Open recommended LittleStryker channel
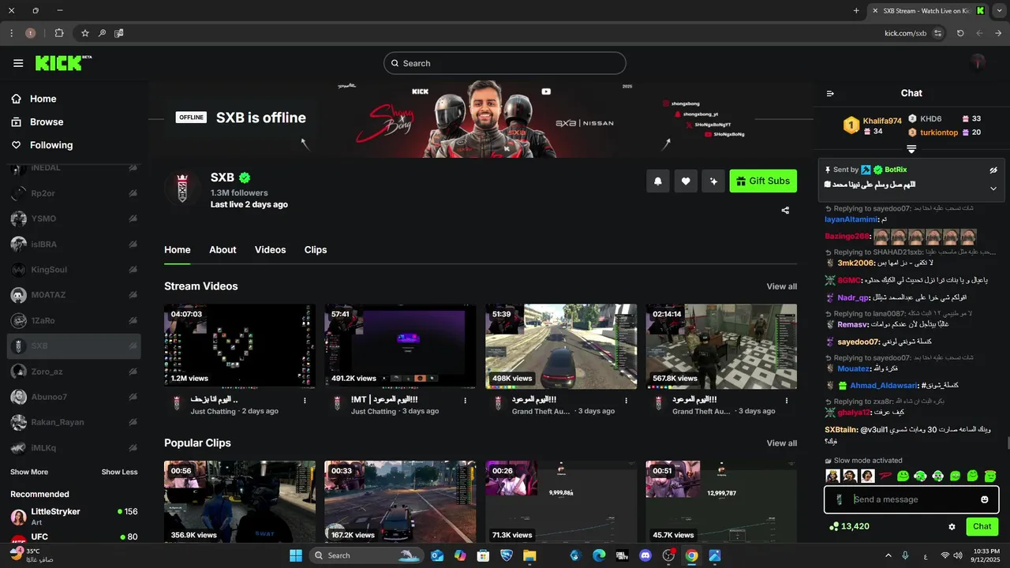The width and height of the screenshot is (1010, 568). [x=74, y=517]
